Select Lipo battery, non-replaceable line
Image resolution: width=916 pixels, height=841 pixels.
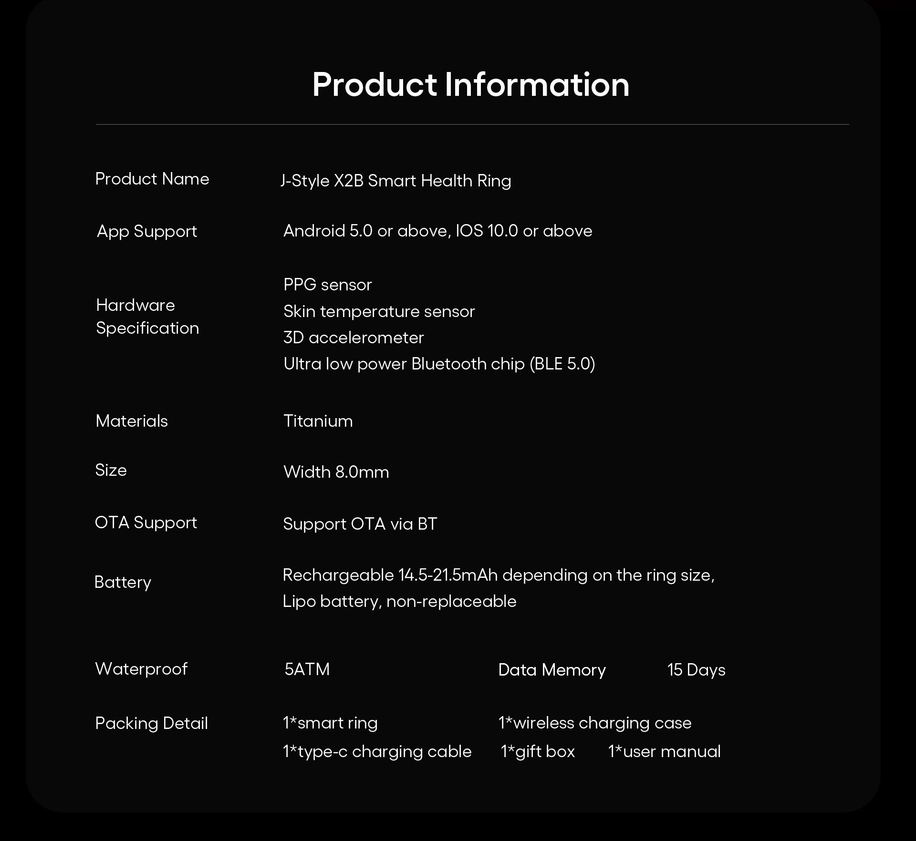pos(399,601)
